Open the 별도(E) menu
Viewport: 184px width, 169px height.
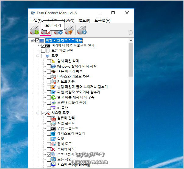point(84,21)
